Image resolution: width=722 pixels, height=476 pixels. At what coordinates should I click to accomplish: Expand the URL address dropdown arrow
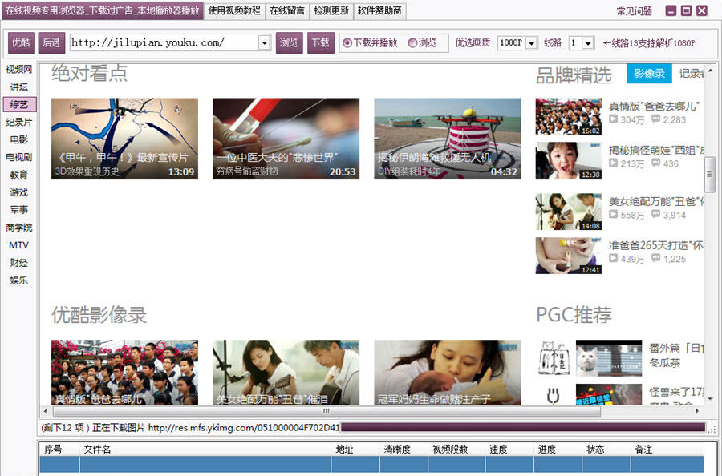[x=264, y=42]
